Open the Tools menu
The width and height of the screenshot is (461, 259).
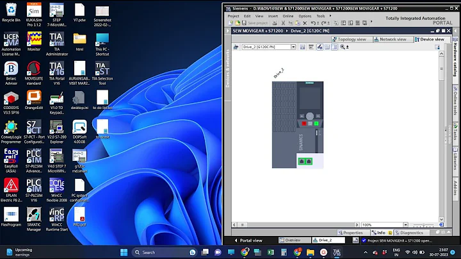coord(321,16)
